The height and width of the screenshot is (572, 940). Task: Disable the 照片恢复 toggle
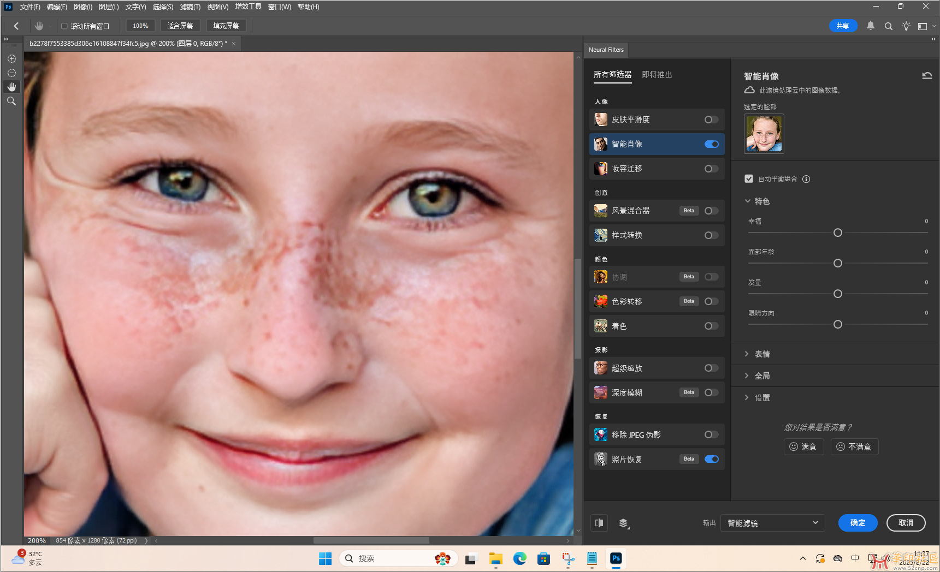point(711,459)
